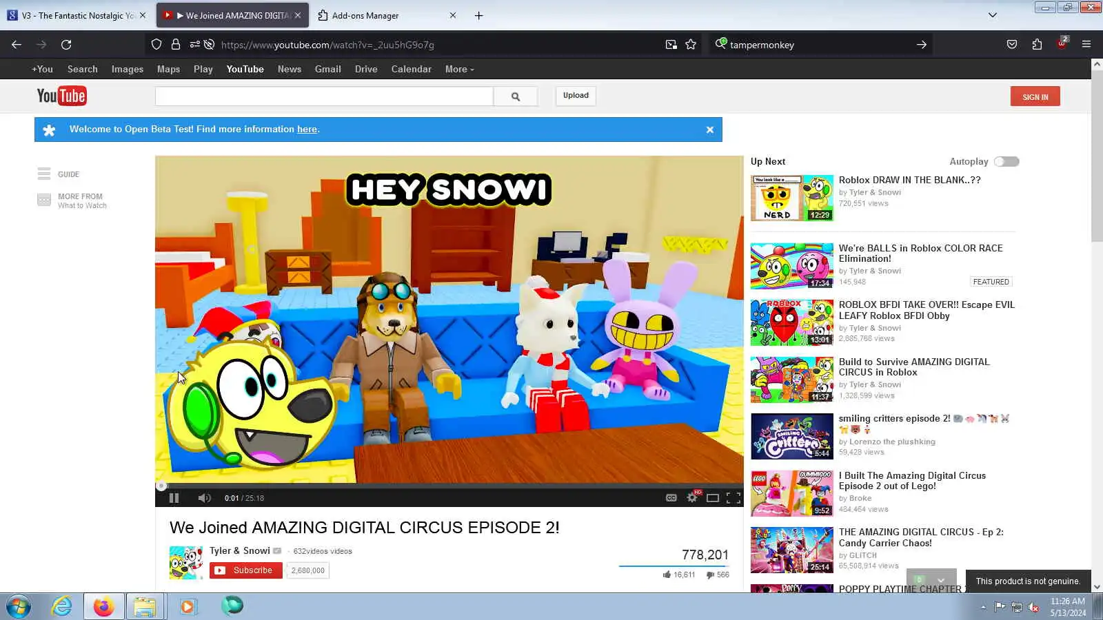Click the search magnifier button
Screen dimensions: 1103x620
point(516,96)
